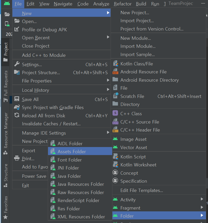The height and width of the screenshot is (223, 208).
Task: Select Raw Resources Folder entry
Action: click(x=80, y=193)
